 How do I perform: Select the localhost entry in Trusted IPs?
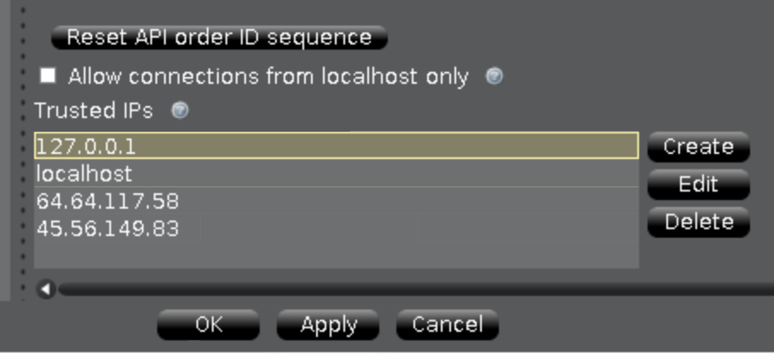(x=336, y=174)
